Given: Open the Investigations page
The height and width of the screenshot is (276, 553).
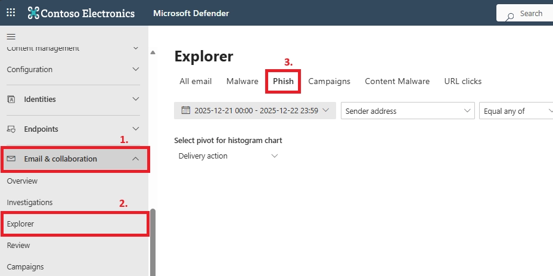Looking at the screenshot, I should [x=30, y=202].
